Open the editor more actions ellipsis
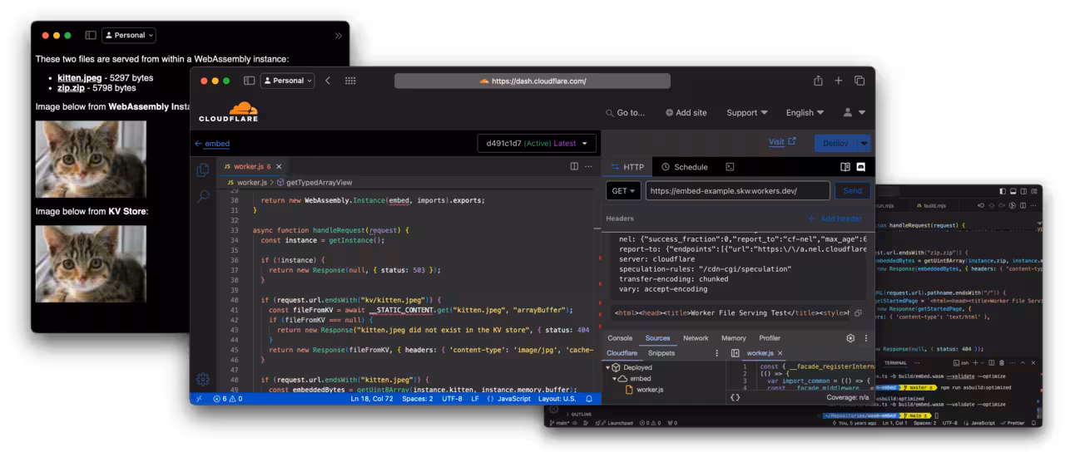The image size is (1065, 457). click(x=589, y=166)
